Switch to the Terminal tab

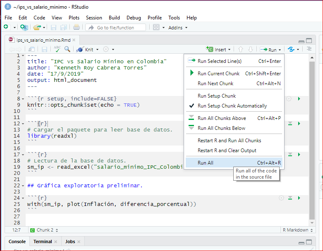(x=43, y=241)
